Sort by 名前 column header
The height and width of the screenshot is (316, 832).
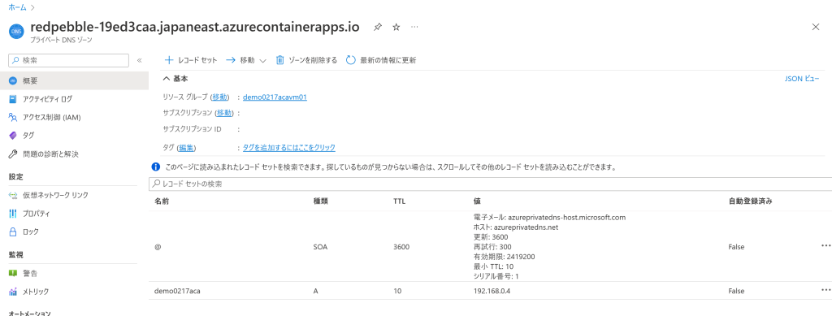pyautogui.click(x=162, y=202)
